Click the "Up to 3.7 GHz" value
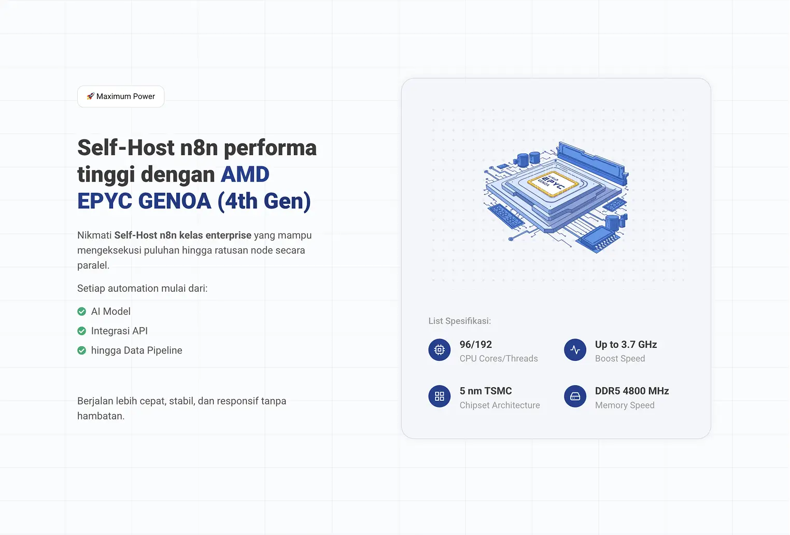Image resolution: width=790 pixels, height=535 pixels. click(x=626, y=345)
